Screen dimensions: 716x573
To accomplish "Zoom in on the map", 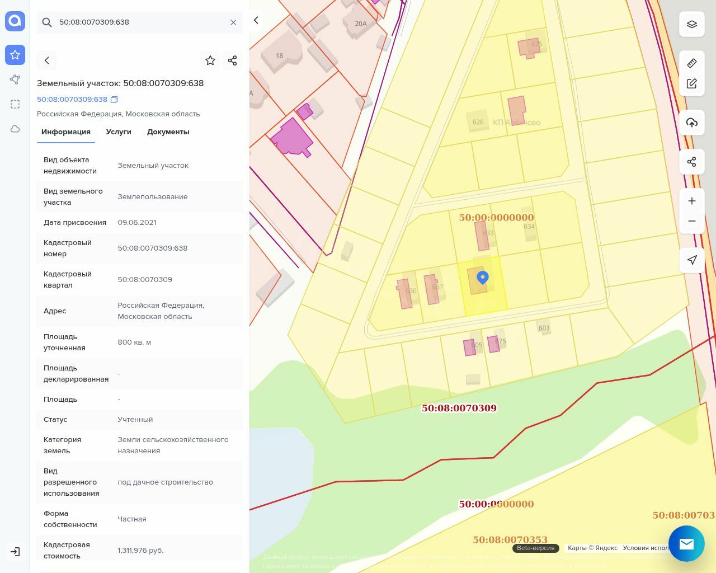I will pos(692,201).
